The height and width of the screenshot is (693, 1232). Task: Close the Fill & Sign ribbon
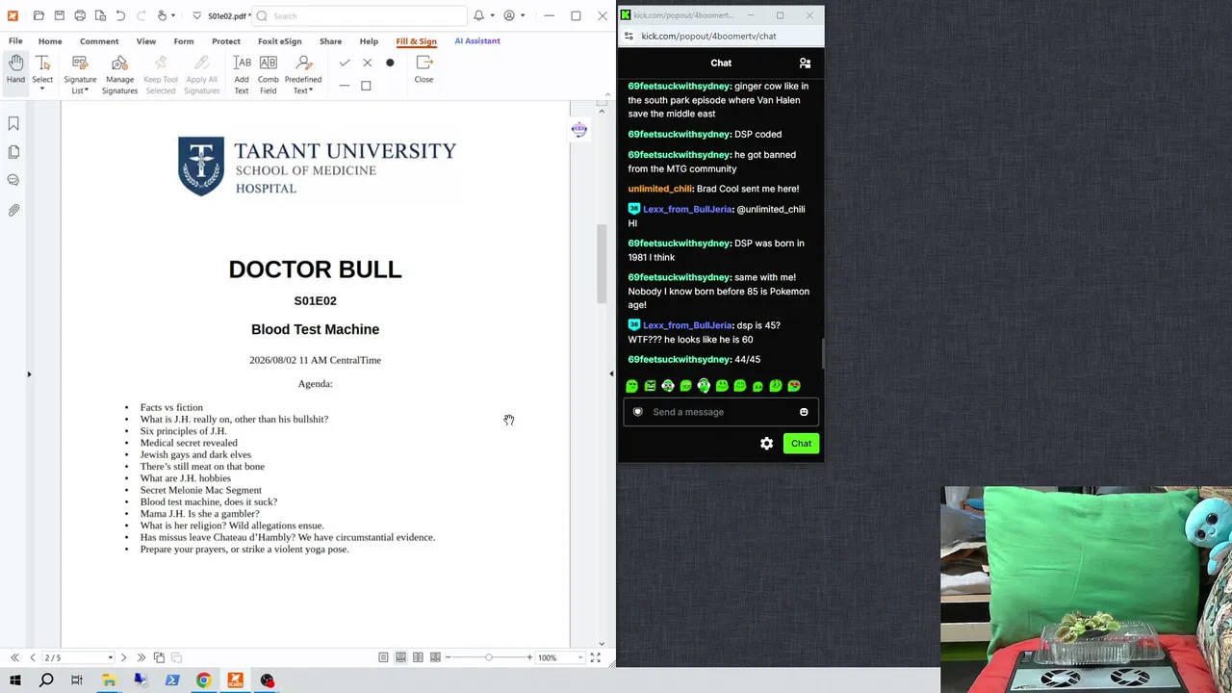click(423, 69)
